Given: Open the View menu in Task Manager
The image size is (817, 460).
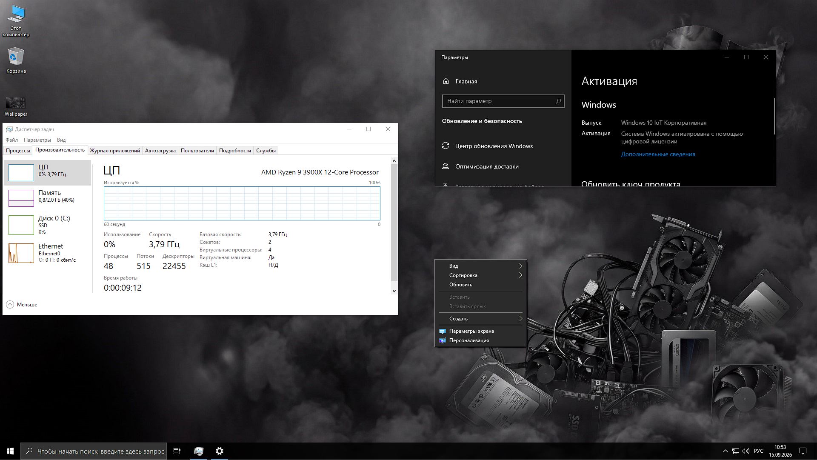Looking at the screenshot, I should (x=61, y=140).
